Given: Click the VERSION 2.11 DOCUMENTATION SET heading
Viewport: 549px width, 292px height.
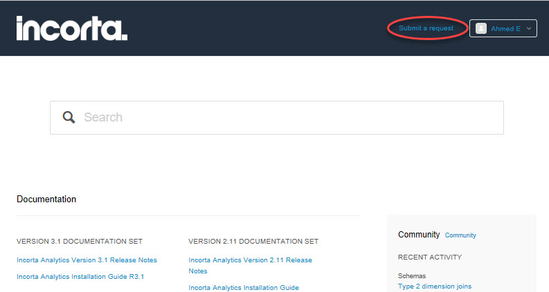Looking at the screenshot, I should pyautogui.click(x=253, y=242).
